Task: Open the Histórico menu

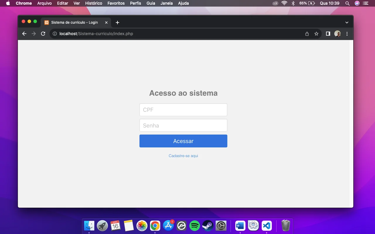Action: tap(93, 3)
